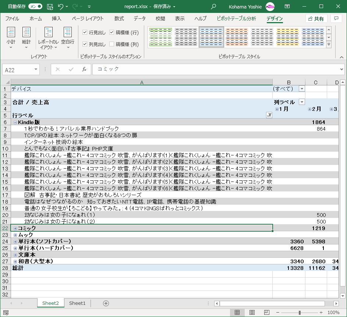Zoom in with the plus button
The height and width of the screenshot is (317, 347).
tap(321, 313)
